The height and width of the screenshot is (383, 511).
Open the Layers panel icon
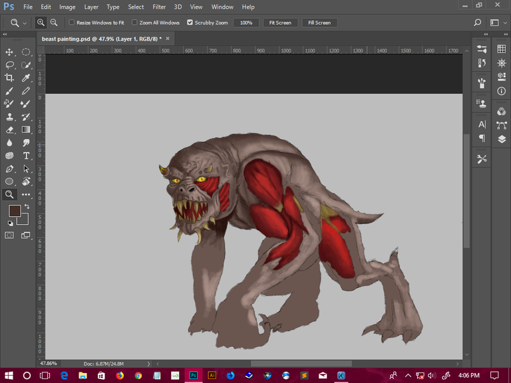501,140
